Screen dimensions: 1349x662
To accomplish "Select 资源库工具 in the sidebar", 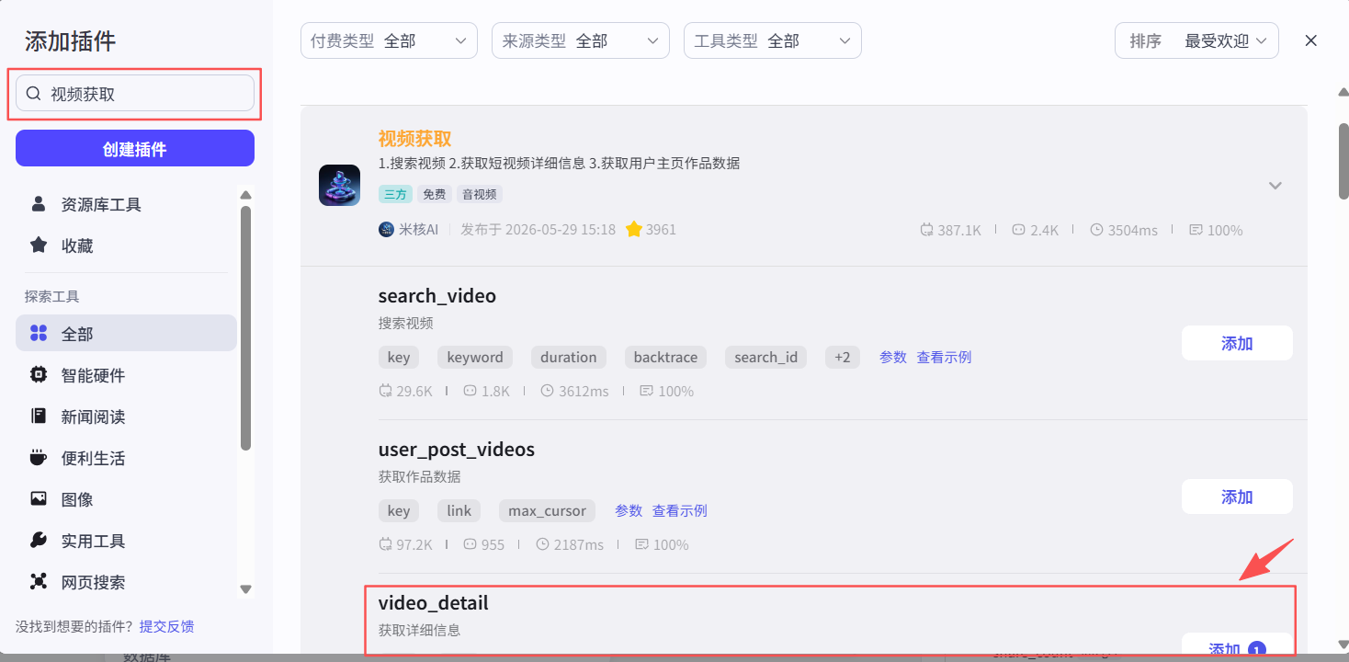I will pos(126,204).
